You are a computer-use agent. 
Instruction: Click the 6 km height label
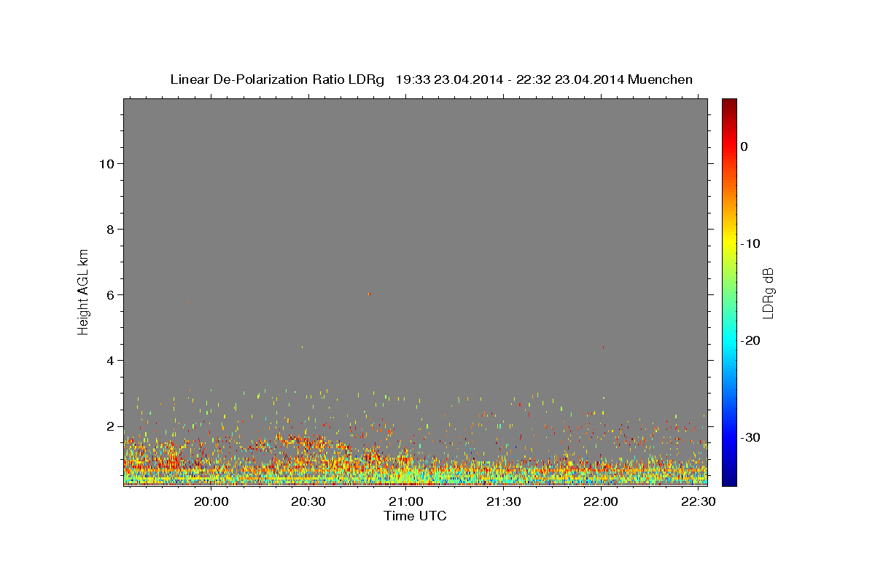pyautogui.click(x=109, y=294)
